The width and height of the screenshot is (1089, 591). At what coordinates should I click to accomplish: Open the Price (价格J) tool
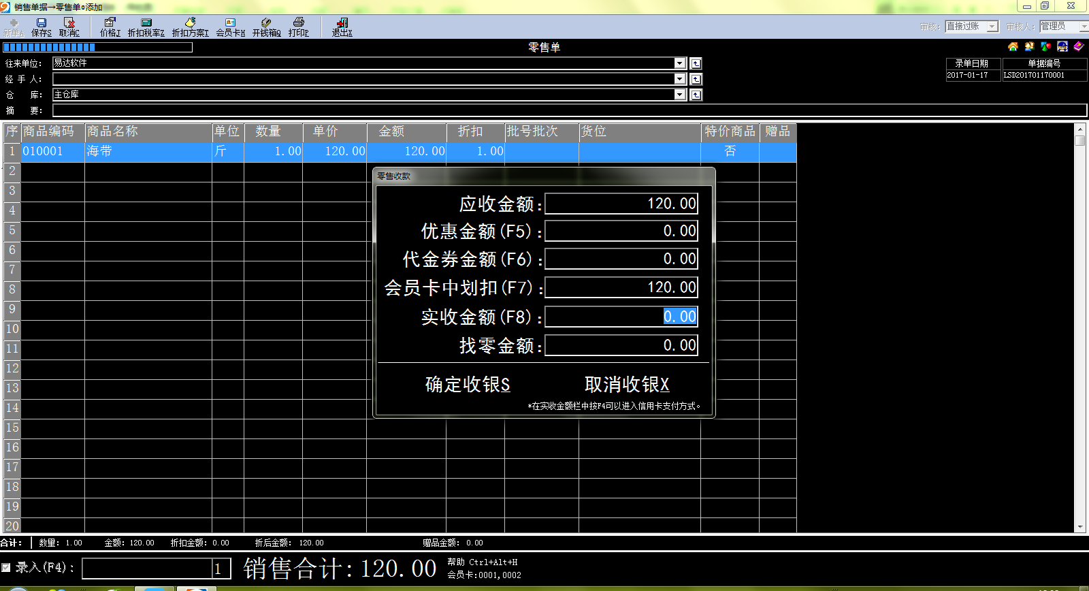pos(110,27)
